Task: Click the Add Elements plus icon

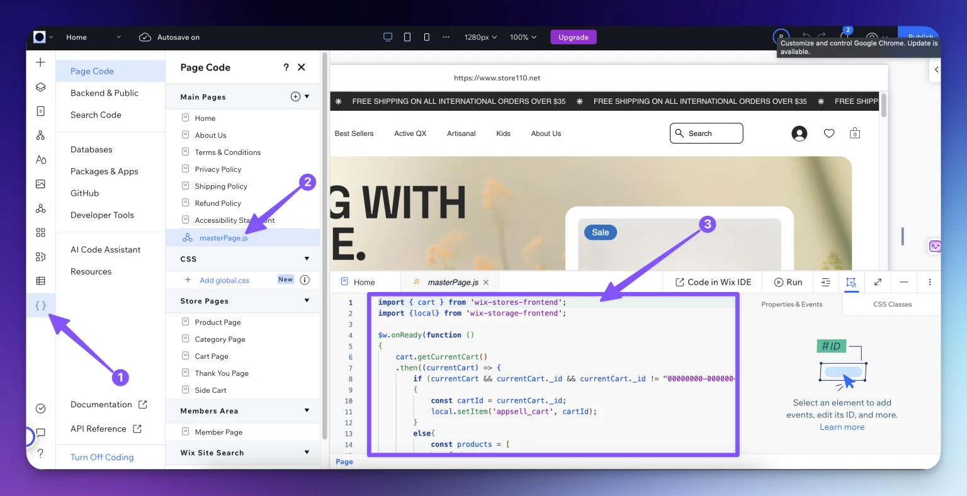Action: [40, 62]
